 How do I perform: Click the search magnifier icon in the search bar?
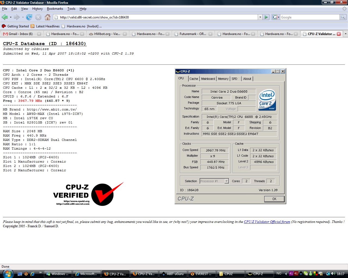point(343,17)
